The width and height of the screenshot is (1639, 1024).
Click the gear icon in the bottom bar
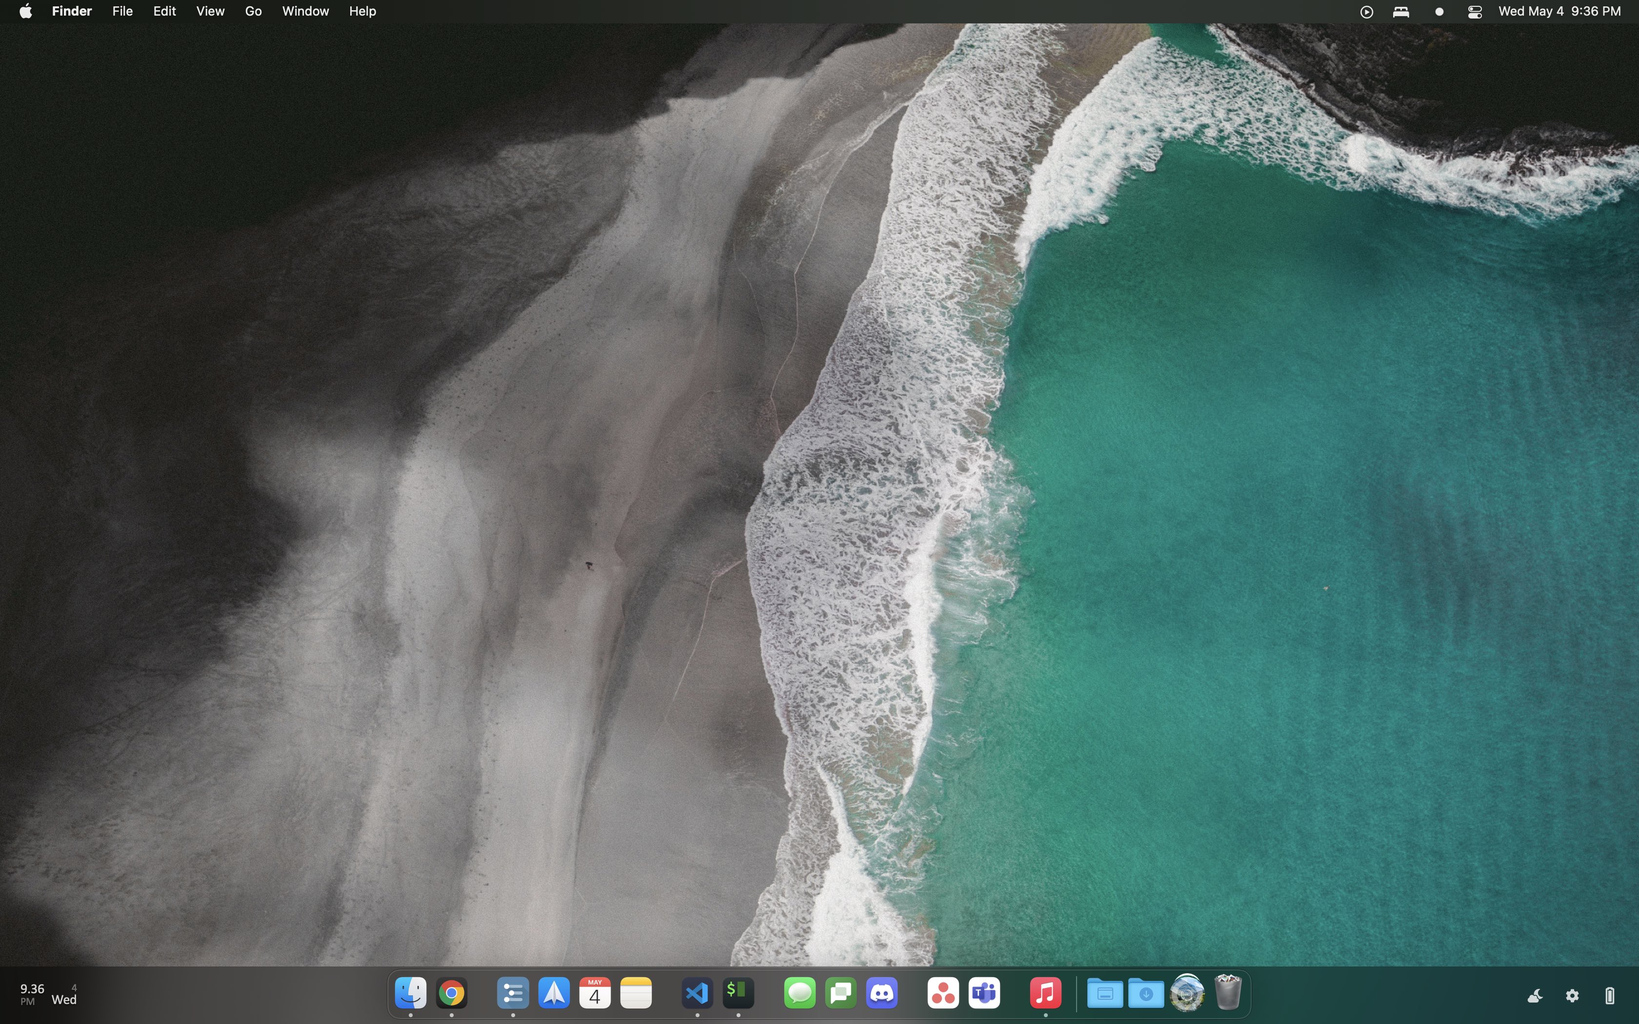pos(1572,996)
